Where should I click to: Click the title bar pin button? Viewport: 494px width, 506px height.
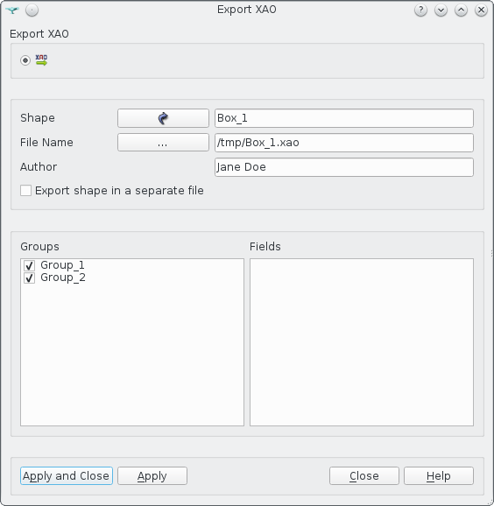pyautogui.click(x=32, y=11)
